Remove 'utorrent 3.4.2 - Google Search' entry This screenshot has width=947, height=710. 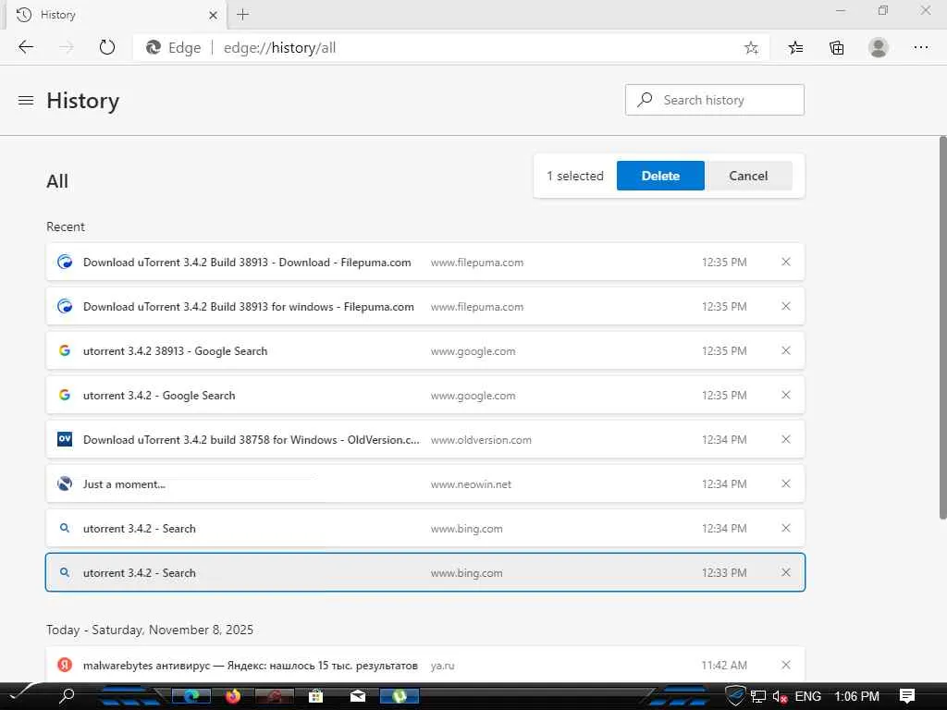(786, 395)
